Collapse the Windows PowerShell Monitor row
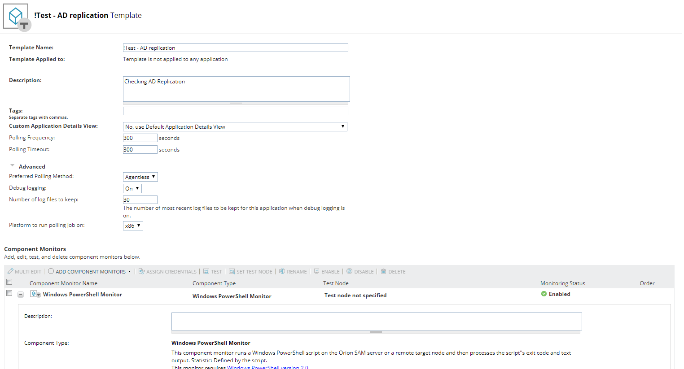Screen dimensions: 684x369 (x=21, y=295)
